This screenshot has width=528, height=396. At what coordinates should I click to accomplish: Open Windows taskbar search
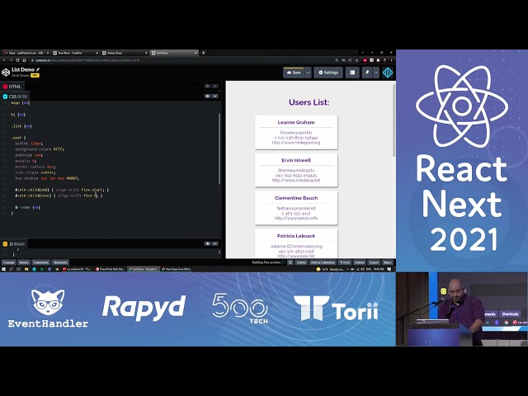pos(11,269)
